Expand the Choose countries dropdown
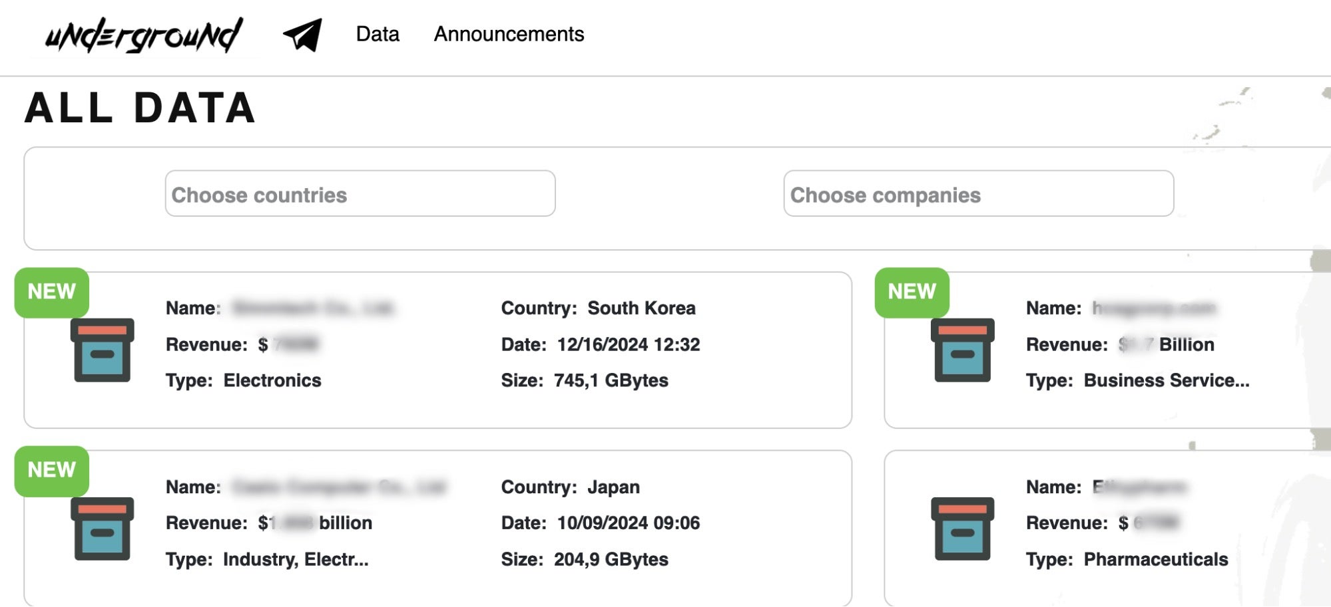 (360, 193)
